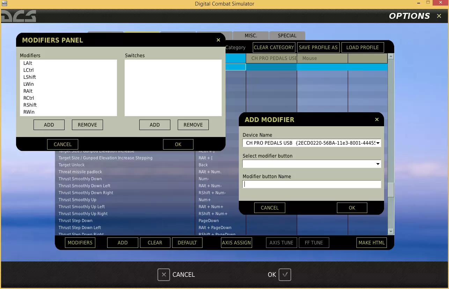Click CANCEL in the Modifiers Panel
Viewport: 449px width, 289px height.
coord(62,144)
